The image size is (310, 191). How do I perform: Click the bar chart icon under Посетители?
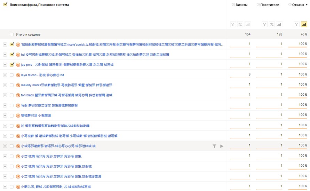coord(279,25)
